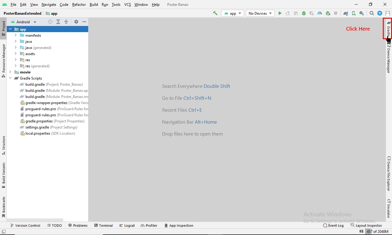Open the app run configuration dropdown
This screenshot has width=392, height=235.
pyautogui.click(x=233, y=13)
